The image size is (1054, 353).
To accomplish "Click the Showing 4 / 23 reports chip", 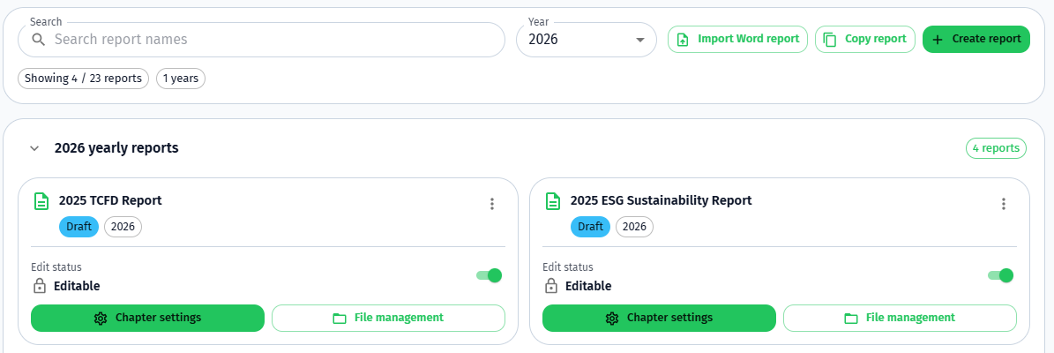I will tap(84, 79).
